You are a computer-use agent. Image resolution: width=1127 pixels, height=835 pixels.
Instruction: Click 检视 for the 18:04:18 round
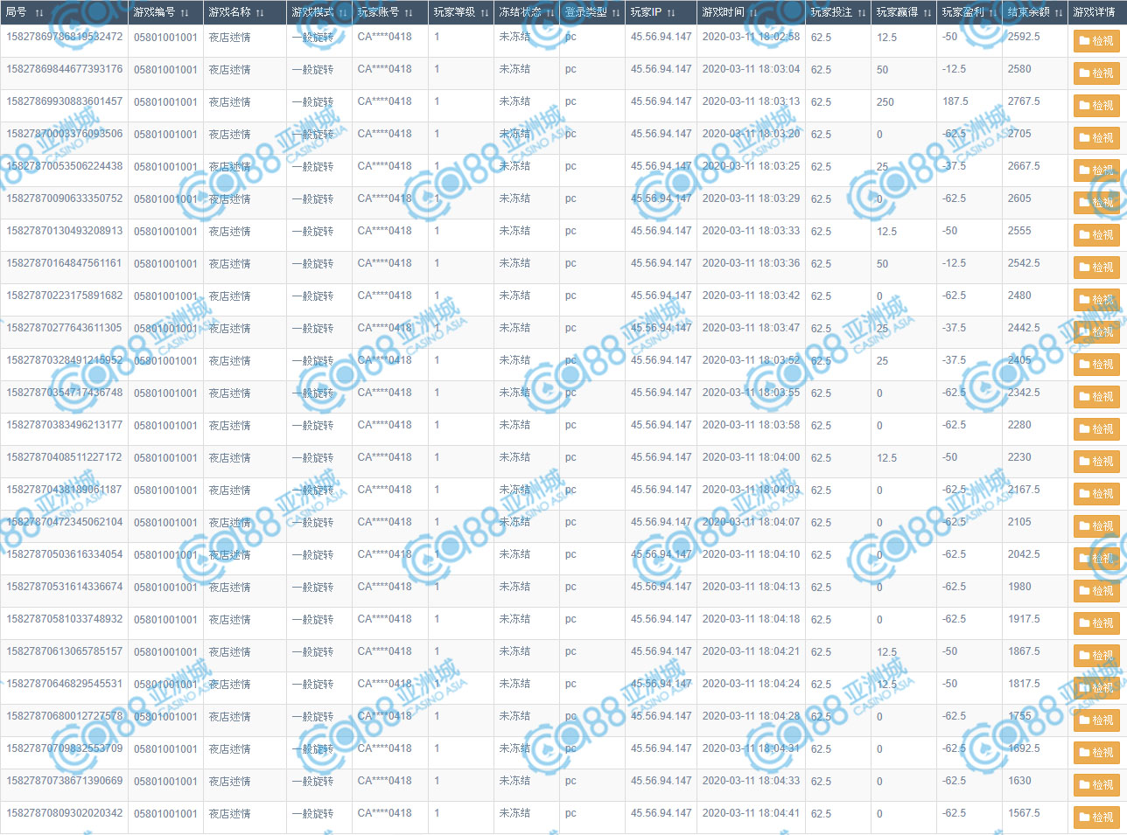click(1096, 623)
